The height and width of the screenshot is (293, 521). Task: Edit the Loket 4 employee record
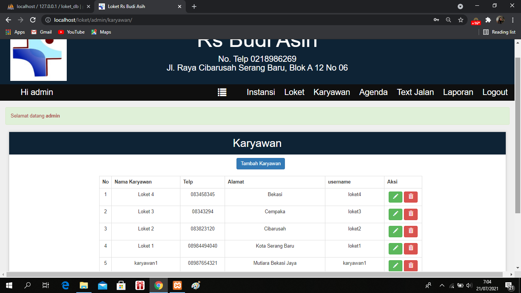[395, 197]
